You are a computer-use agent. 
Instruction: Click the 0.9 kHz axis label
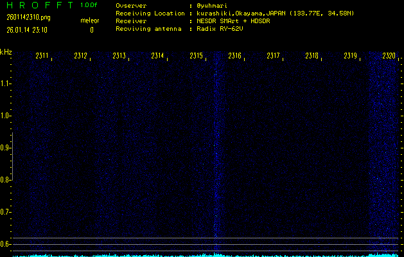[4, 148]
